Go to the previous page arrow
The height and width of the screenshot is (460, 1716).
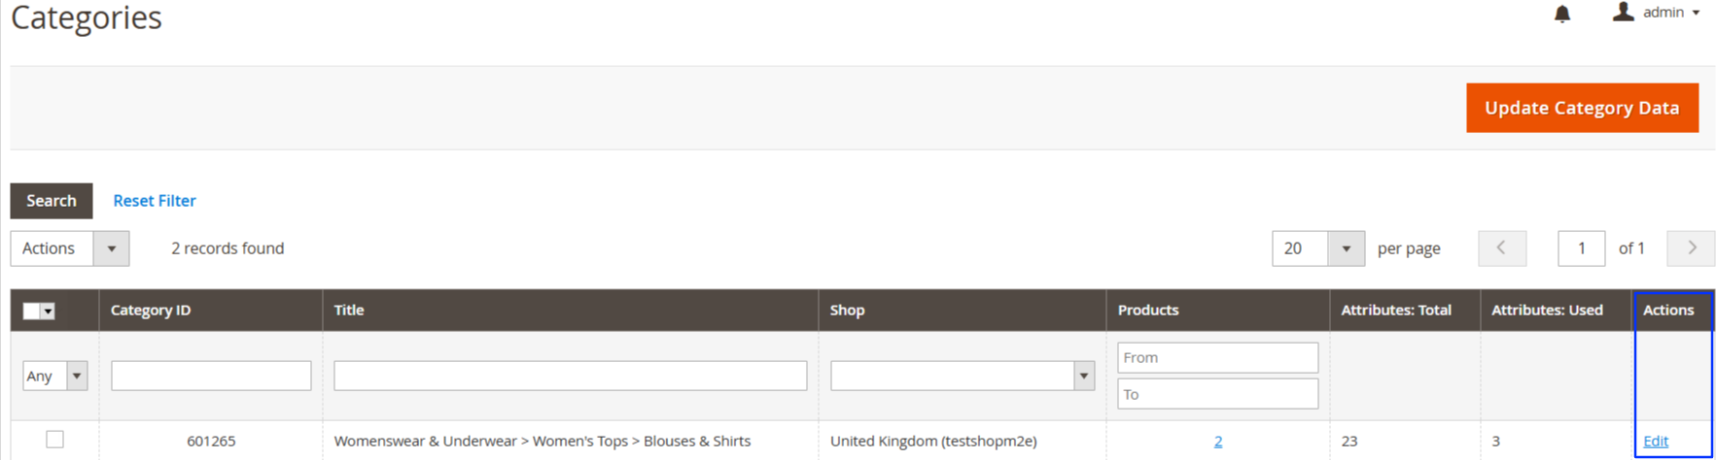1501,248
